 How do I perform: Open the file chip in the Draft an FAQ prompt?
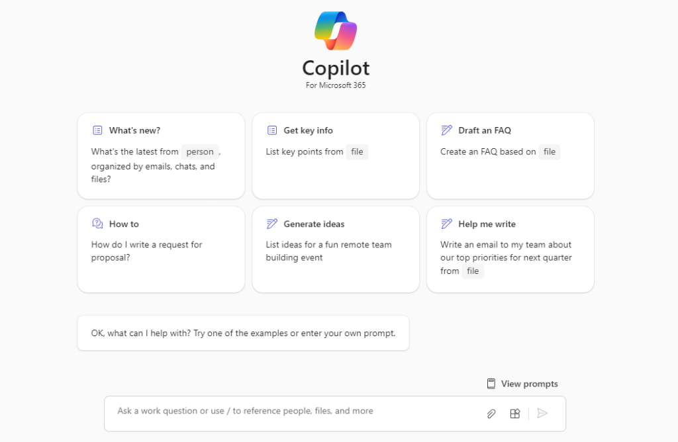click(549, 152)
